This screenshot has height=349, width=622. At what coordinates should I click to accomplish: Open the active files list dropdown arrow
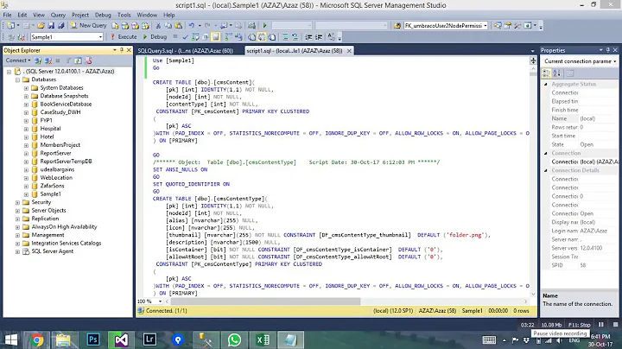point(533,51)
